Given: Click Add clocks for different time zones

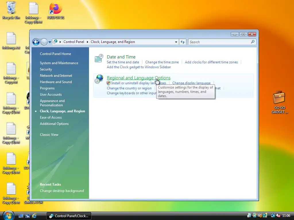Looking at the screenshot, I should 211,62.
